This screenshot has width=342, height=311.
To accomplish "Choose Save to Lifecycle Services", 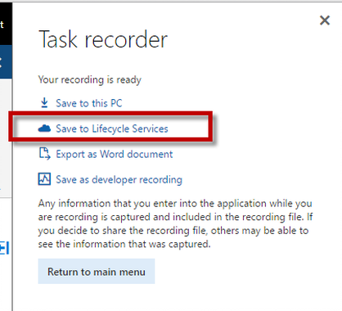I will (112, 128).
